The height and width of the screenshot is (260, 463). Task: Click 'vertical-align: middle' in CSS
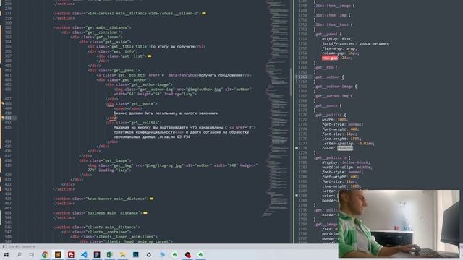[x=347, y=168]
